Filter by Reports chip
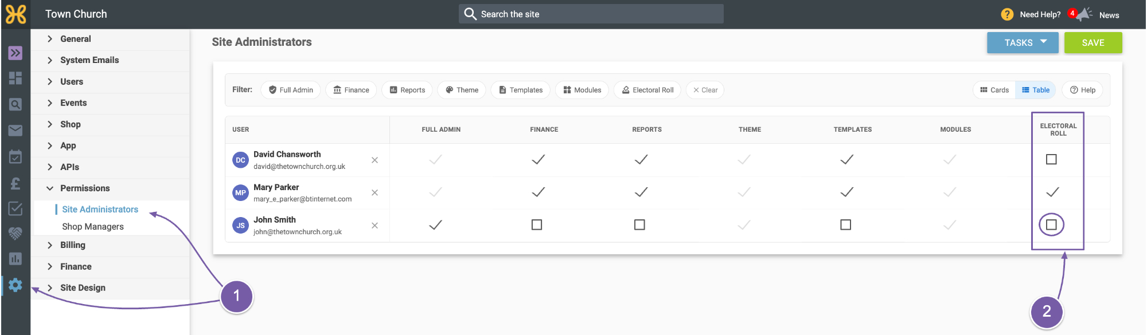Image resolution: width=1147 pixels, height=335 pixels. click(407, 90)
